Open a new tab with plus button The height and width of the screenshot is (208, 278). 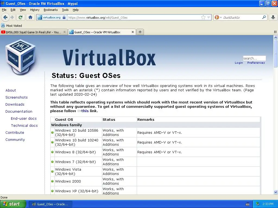coord(140,32)
